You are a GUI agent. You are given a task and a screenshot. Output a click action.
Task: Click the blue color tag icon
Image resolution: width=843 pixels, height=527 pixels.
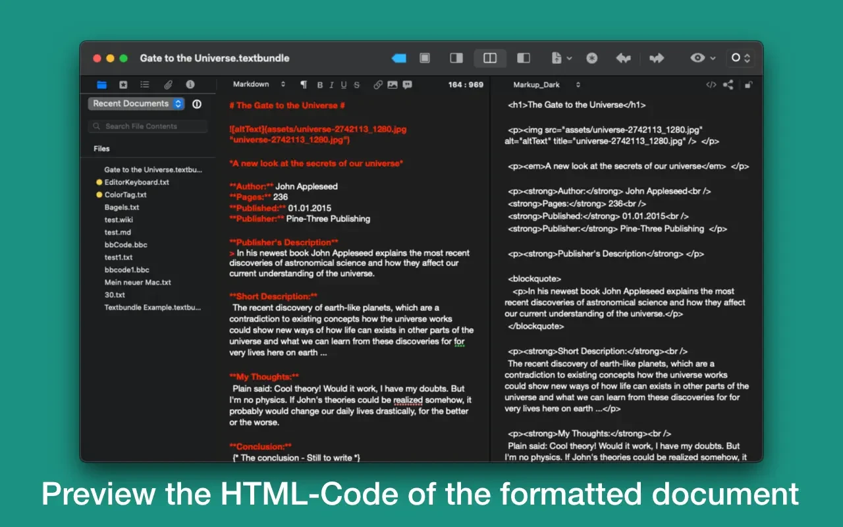click(x=399, y=59)
